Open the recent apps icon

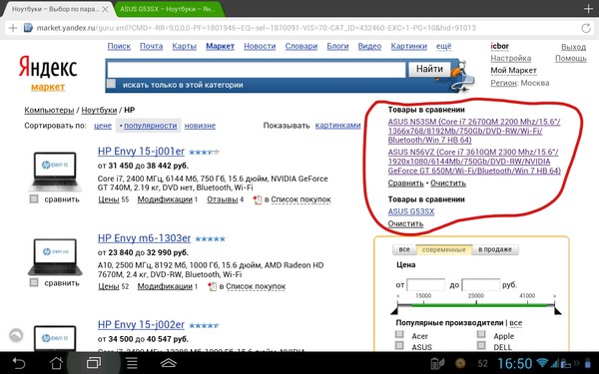94,363
